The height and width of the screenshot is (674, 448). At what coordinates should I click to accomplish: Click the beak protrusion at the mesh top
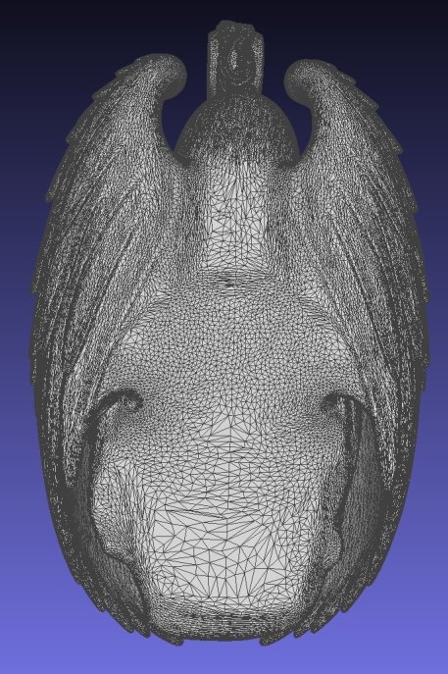236,56
